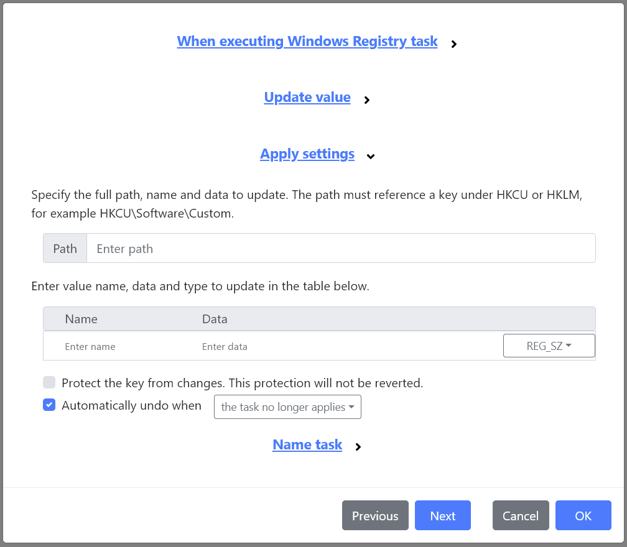Open the REG_SZ type dropdown

point(549,346)
